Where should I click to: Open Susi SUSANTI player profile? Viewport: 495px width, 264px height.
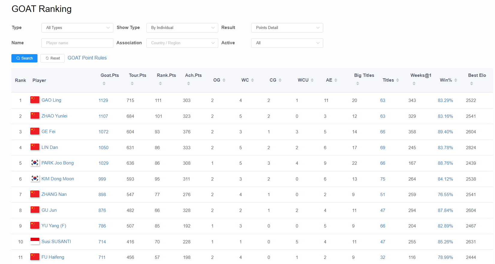coord(56,242)
